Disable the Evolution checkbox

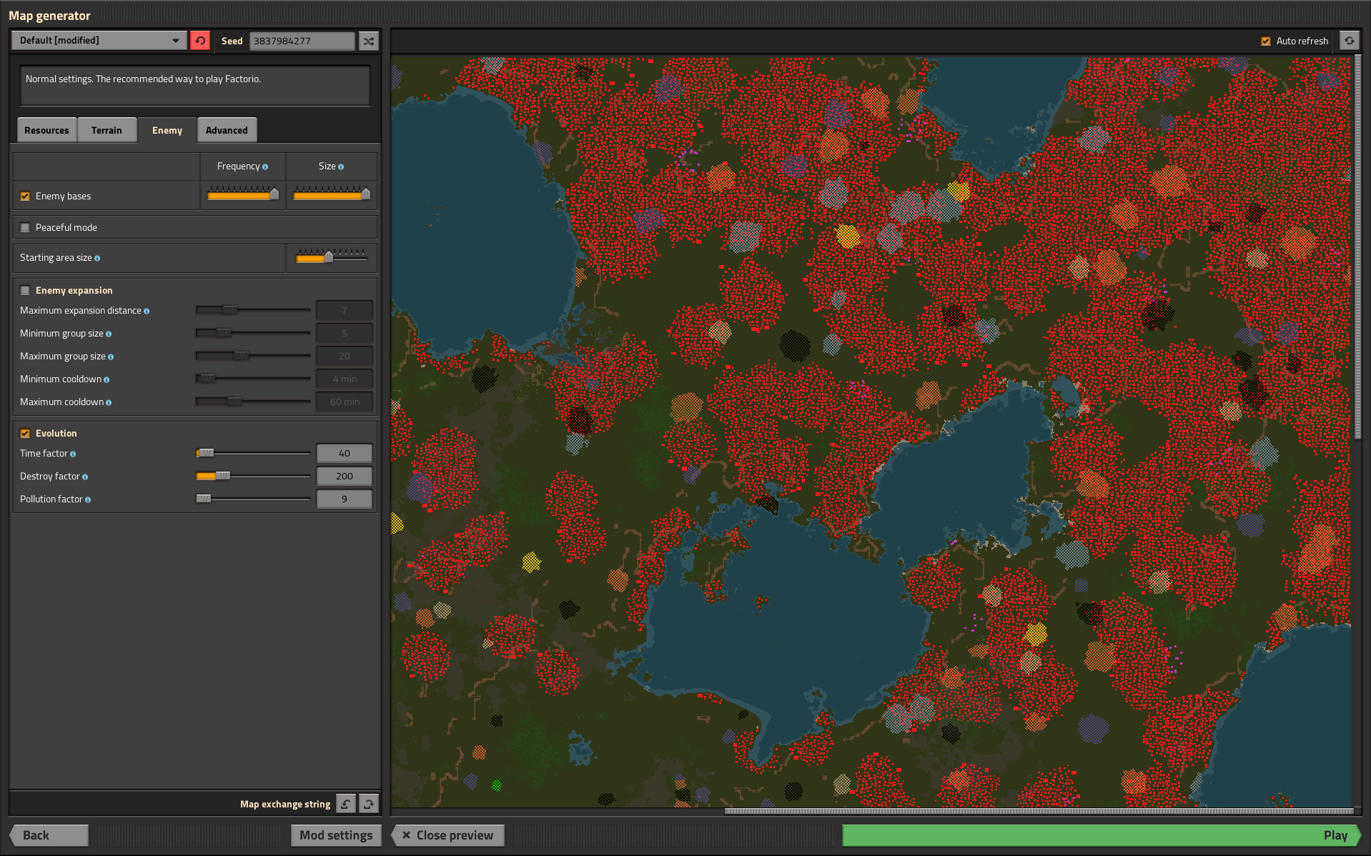point(25,433)
